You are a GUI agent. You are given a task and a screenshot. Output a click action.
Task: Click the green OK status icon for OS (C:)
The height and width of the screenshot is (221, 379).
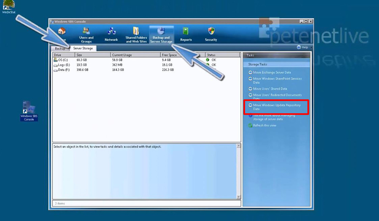[x=207, y=60]
